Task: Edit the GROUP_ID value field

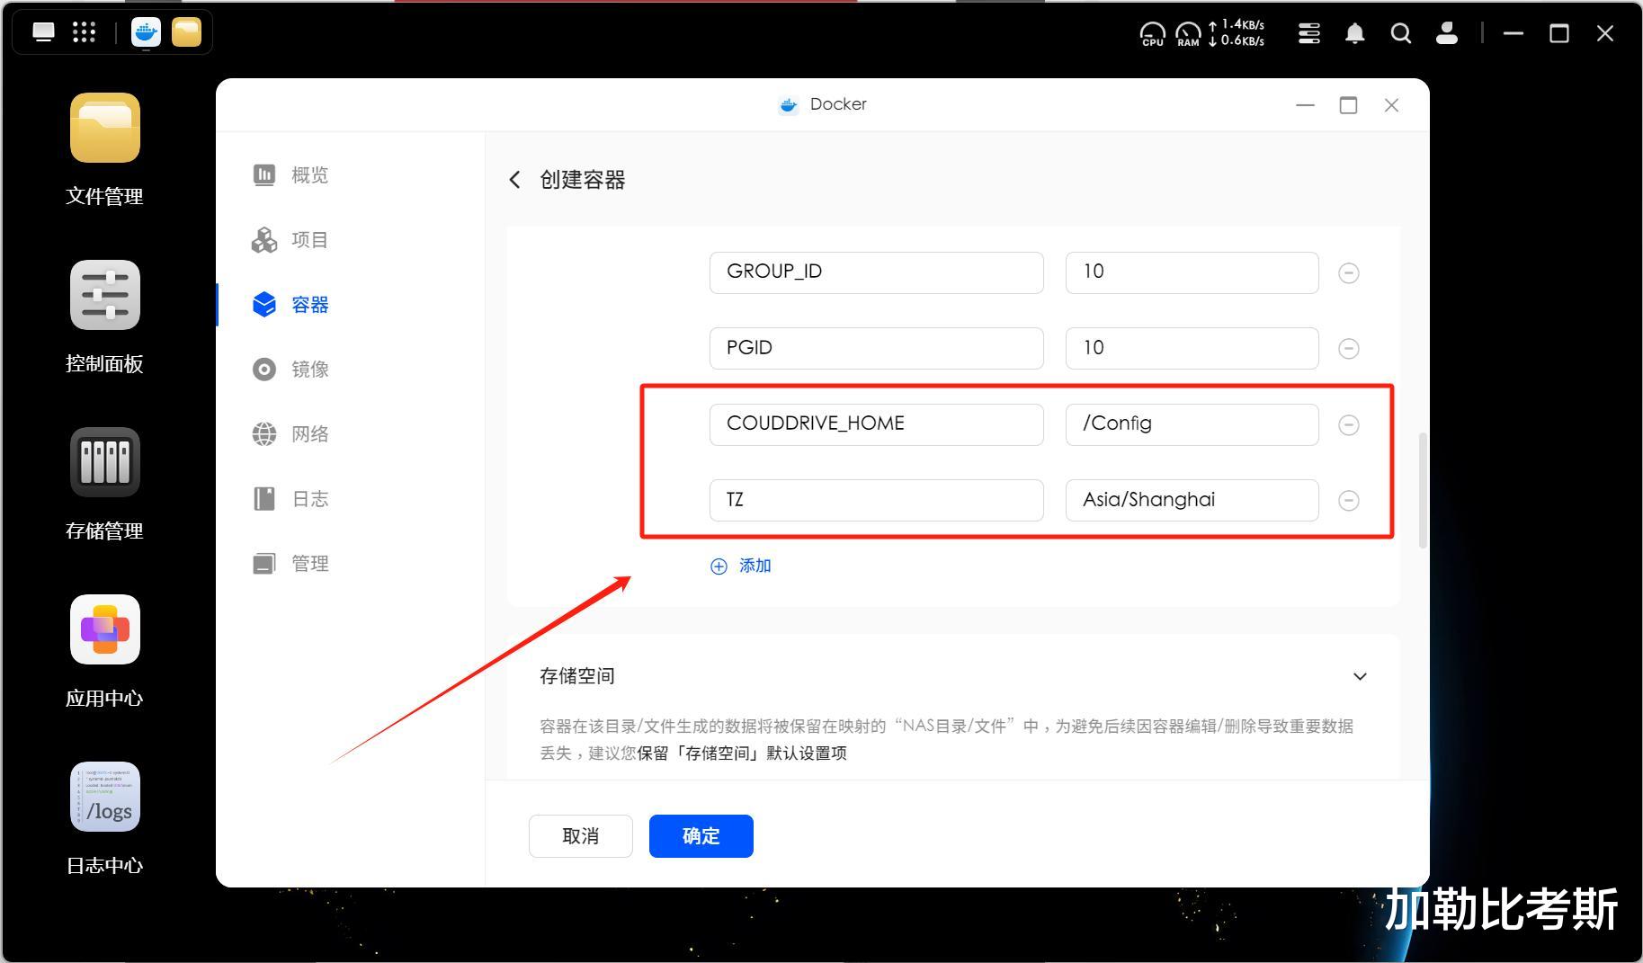Action: (x=1192, y=272)
